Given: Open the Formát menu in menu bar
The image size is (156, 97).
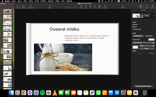Looking at the screenshot, I should point(37,1).
